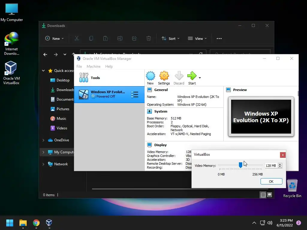Click the Preview panel header
The width and height of the screenshot is (307, 230).
(x=240, y=90)
